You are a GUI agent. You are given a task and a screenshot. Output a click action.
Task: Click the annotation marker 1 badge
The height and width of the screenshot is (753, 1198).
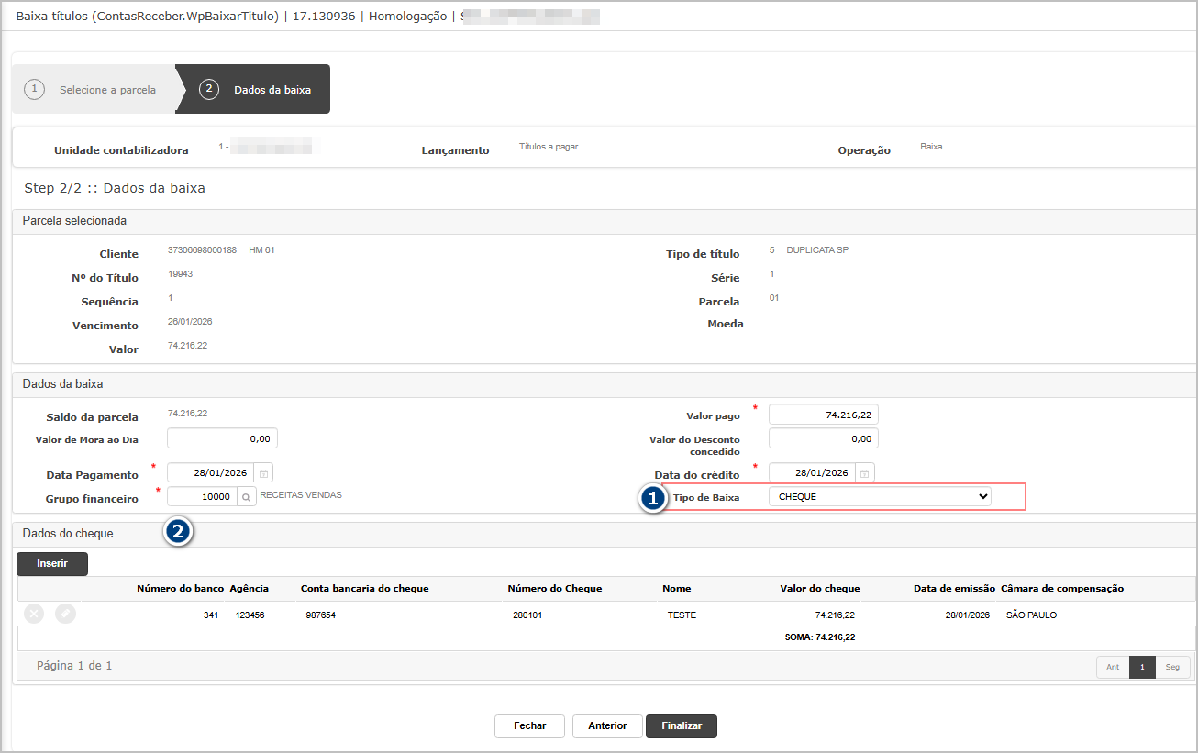652,498
